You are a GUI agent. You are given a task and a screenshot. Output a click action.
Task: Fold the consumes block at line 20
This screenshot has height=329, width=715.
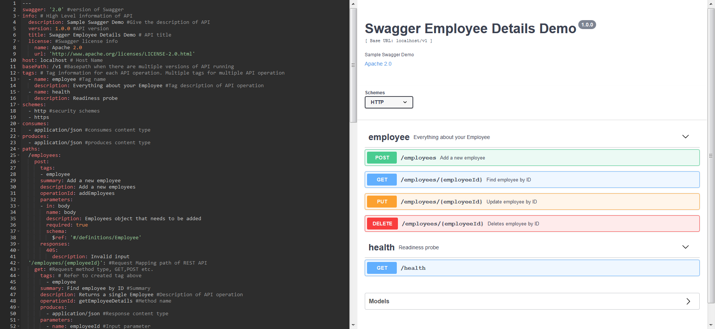19,124
